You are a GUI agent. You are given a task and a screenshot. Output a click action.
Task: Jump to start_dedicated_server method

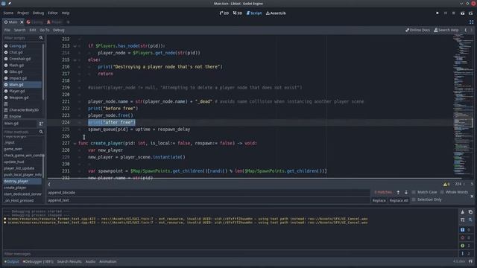pos(22,194)
